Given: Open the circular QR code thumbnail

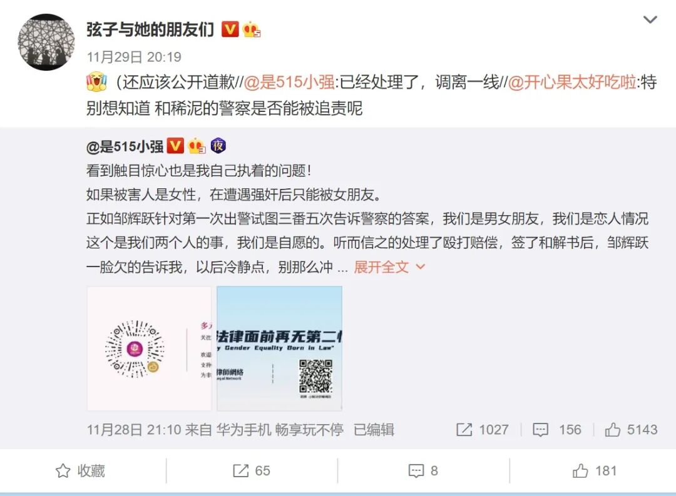Looking at the screenshot, I should (x=149, y=348).
